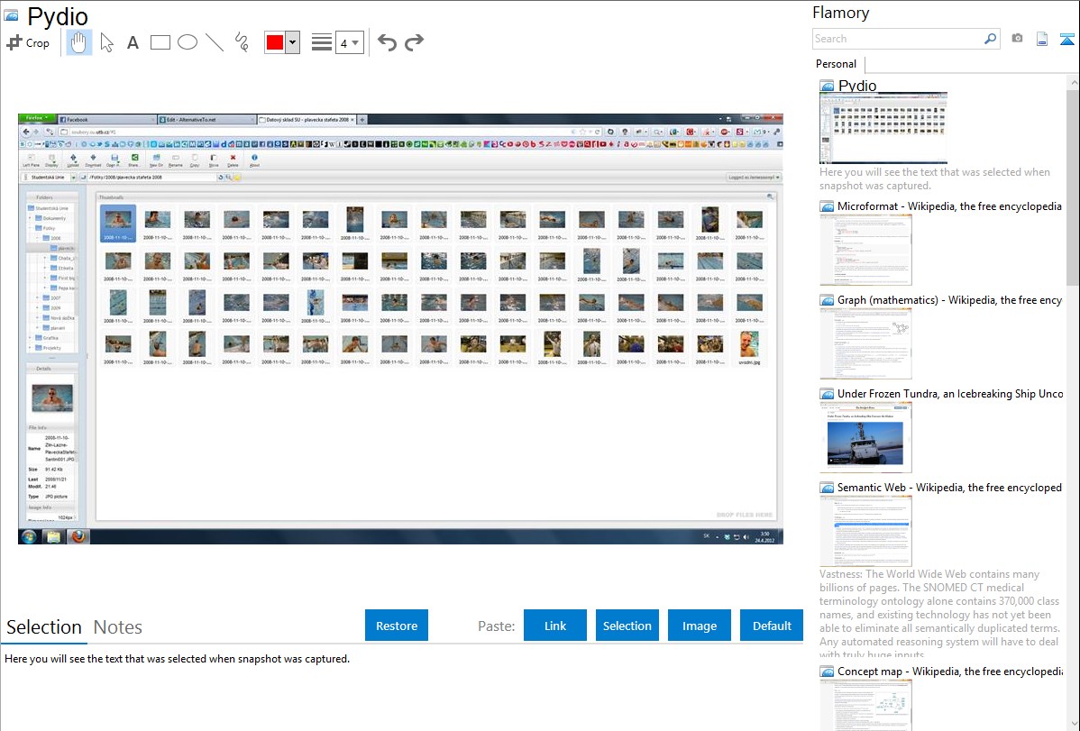
Task: Click the document icon beside the camera
Action: pos(1042,39)
